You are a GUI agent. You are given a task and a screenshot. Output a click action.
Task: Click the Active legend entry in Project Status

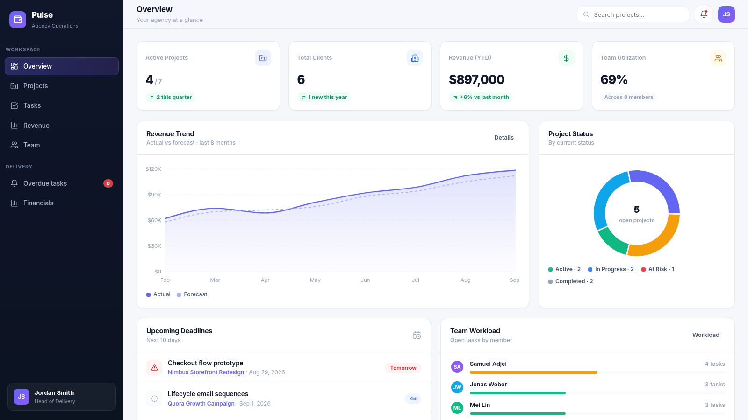pos(564,269)
